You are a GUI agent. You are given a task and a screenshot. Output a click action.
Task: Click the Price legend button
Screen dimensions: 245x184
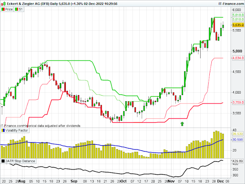tap(7, 9)
